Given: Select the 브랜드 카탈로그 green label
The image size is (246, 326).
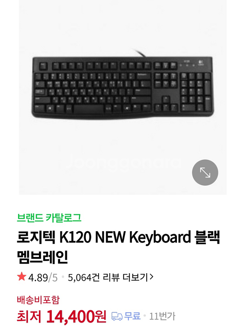Looking at the screenshot, I should tap(49, 218).
